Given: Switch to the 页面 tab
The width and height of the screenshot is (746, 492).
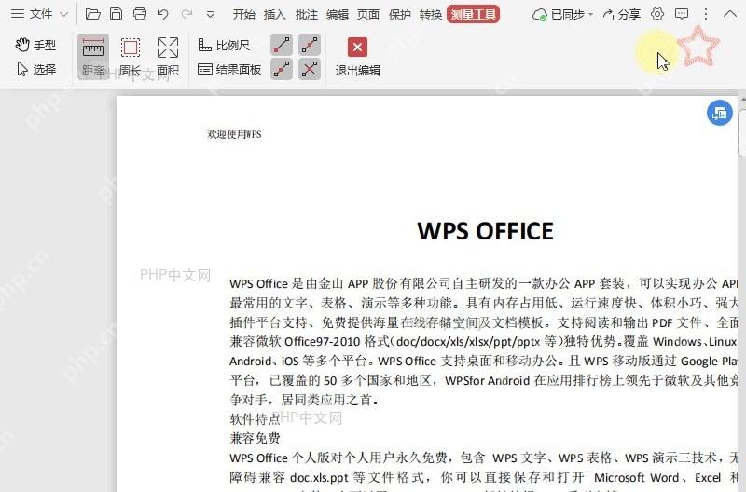Looking at the screenshot, I should 368,15.
